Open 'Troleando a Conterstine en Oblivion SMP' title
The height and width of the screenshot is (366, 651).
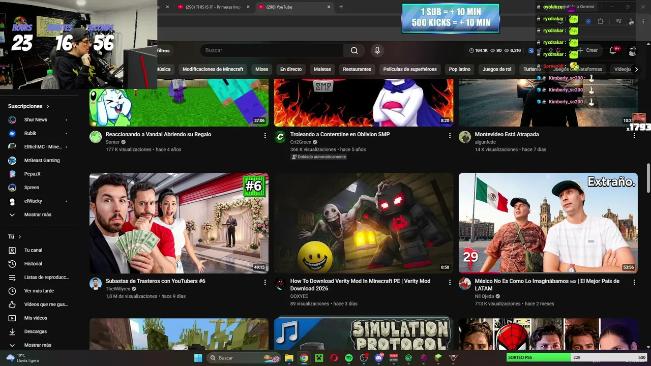[340, 134]
